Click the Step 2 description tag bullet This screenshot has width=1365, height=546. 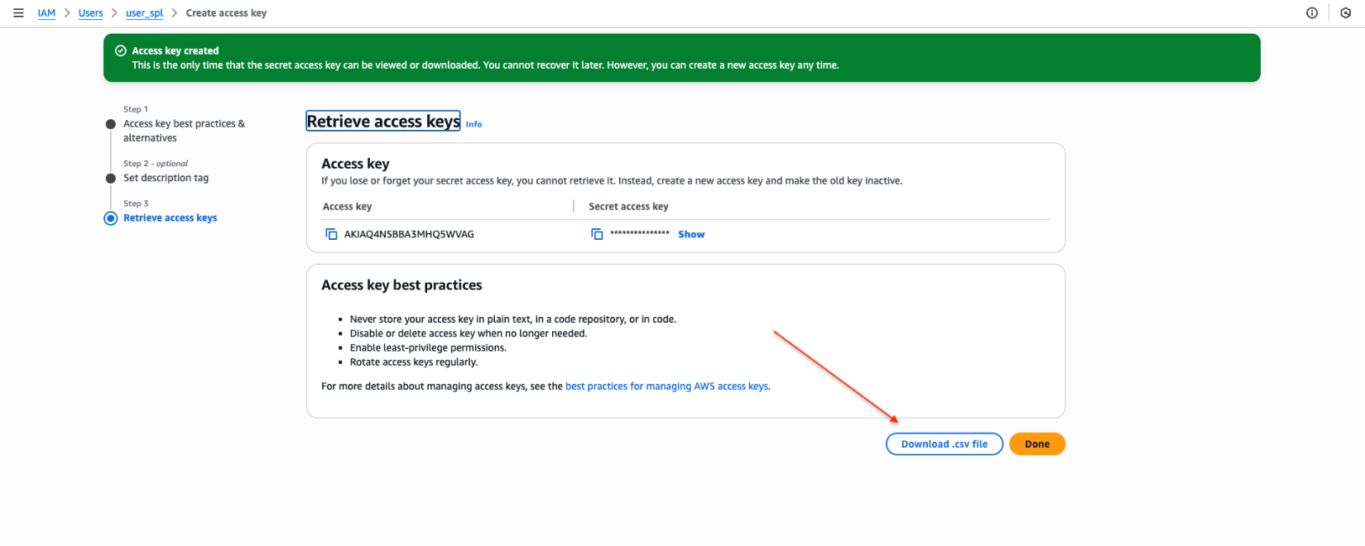111,179
